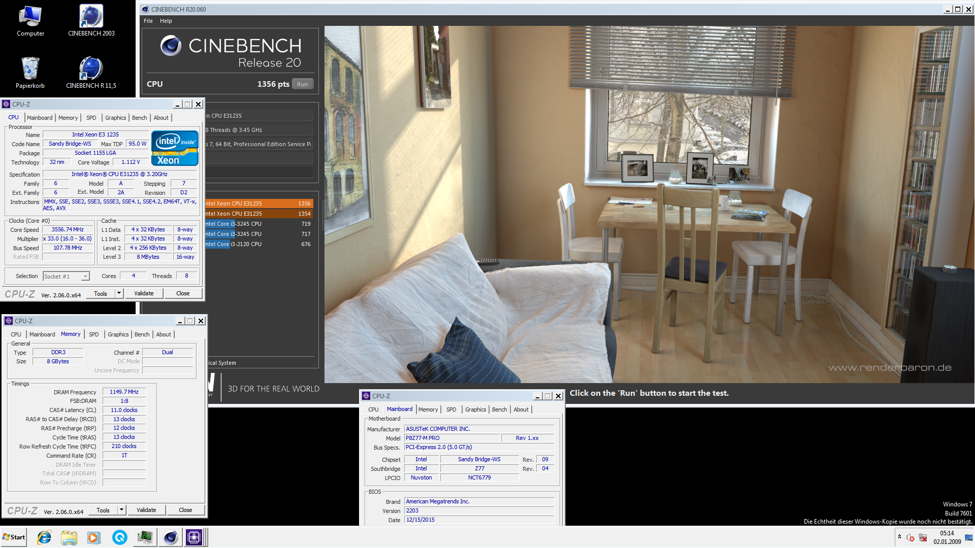The image size is (975, 548).
Task: Open the Papierkorb recycle bin icon
Action: (30, 73)
